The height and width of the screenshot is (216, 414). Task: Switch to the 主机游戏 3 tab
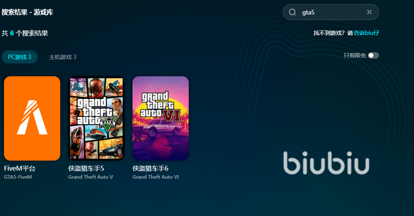63,57
